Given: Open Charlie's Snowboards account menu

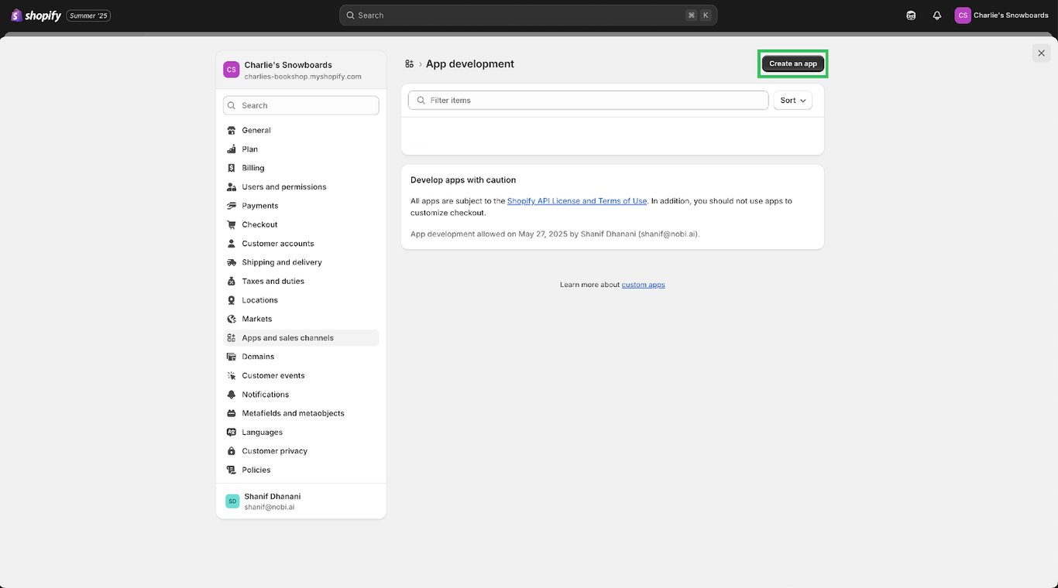Looking at the screenshot, I should (x=1001, y=15).
